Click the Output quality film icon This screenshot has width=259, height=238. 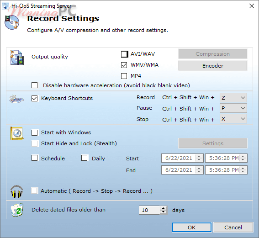tap(17, 58)
